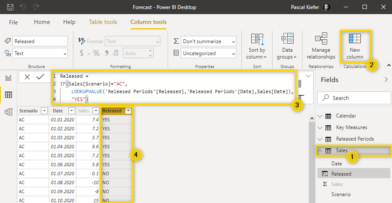
Task: Click the formula text LOOKUPVALUE line
Action: [182, 91]
